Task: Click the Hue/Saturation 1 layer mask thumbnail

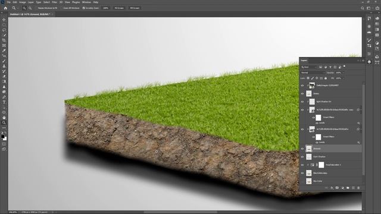Action: coord(321,165)
